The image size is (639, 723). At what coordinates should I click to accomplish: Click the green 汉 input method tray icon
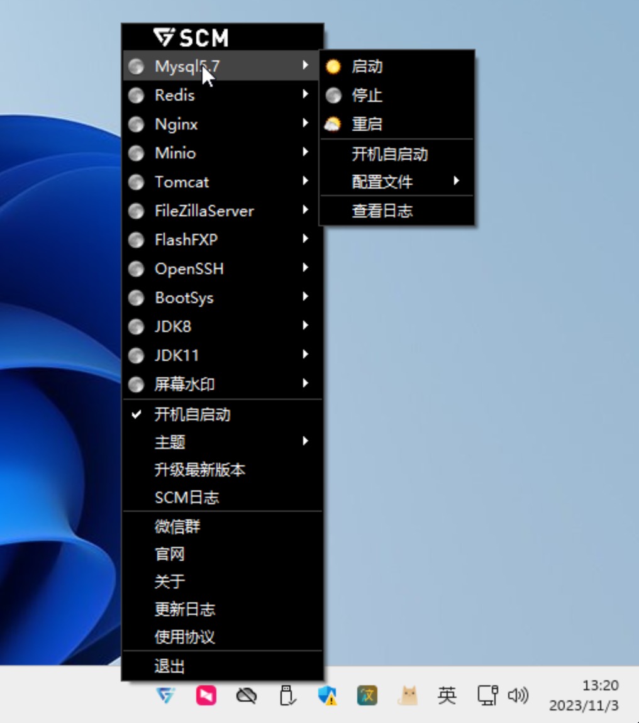[367, 695]
